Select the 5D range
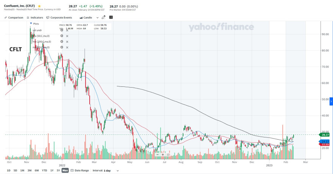Viewport: 333px width, 174px height. (15, 170)
